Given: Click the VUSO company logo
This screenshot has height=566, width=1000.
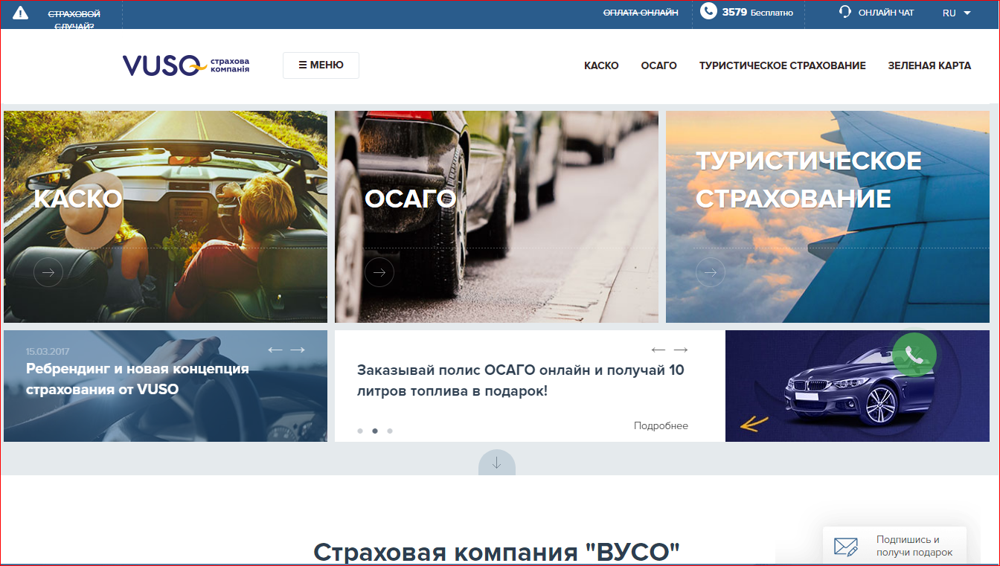Looking at the screenshot, I should [186, 65].
